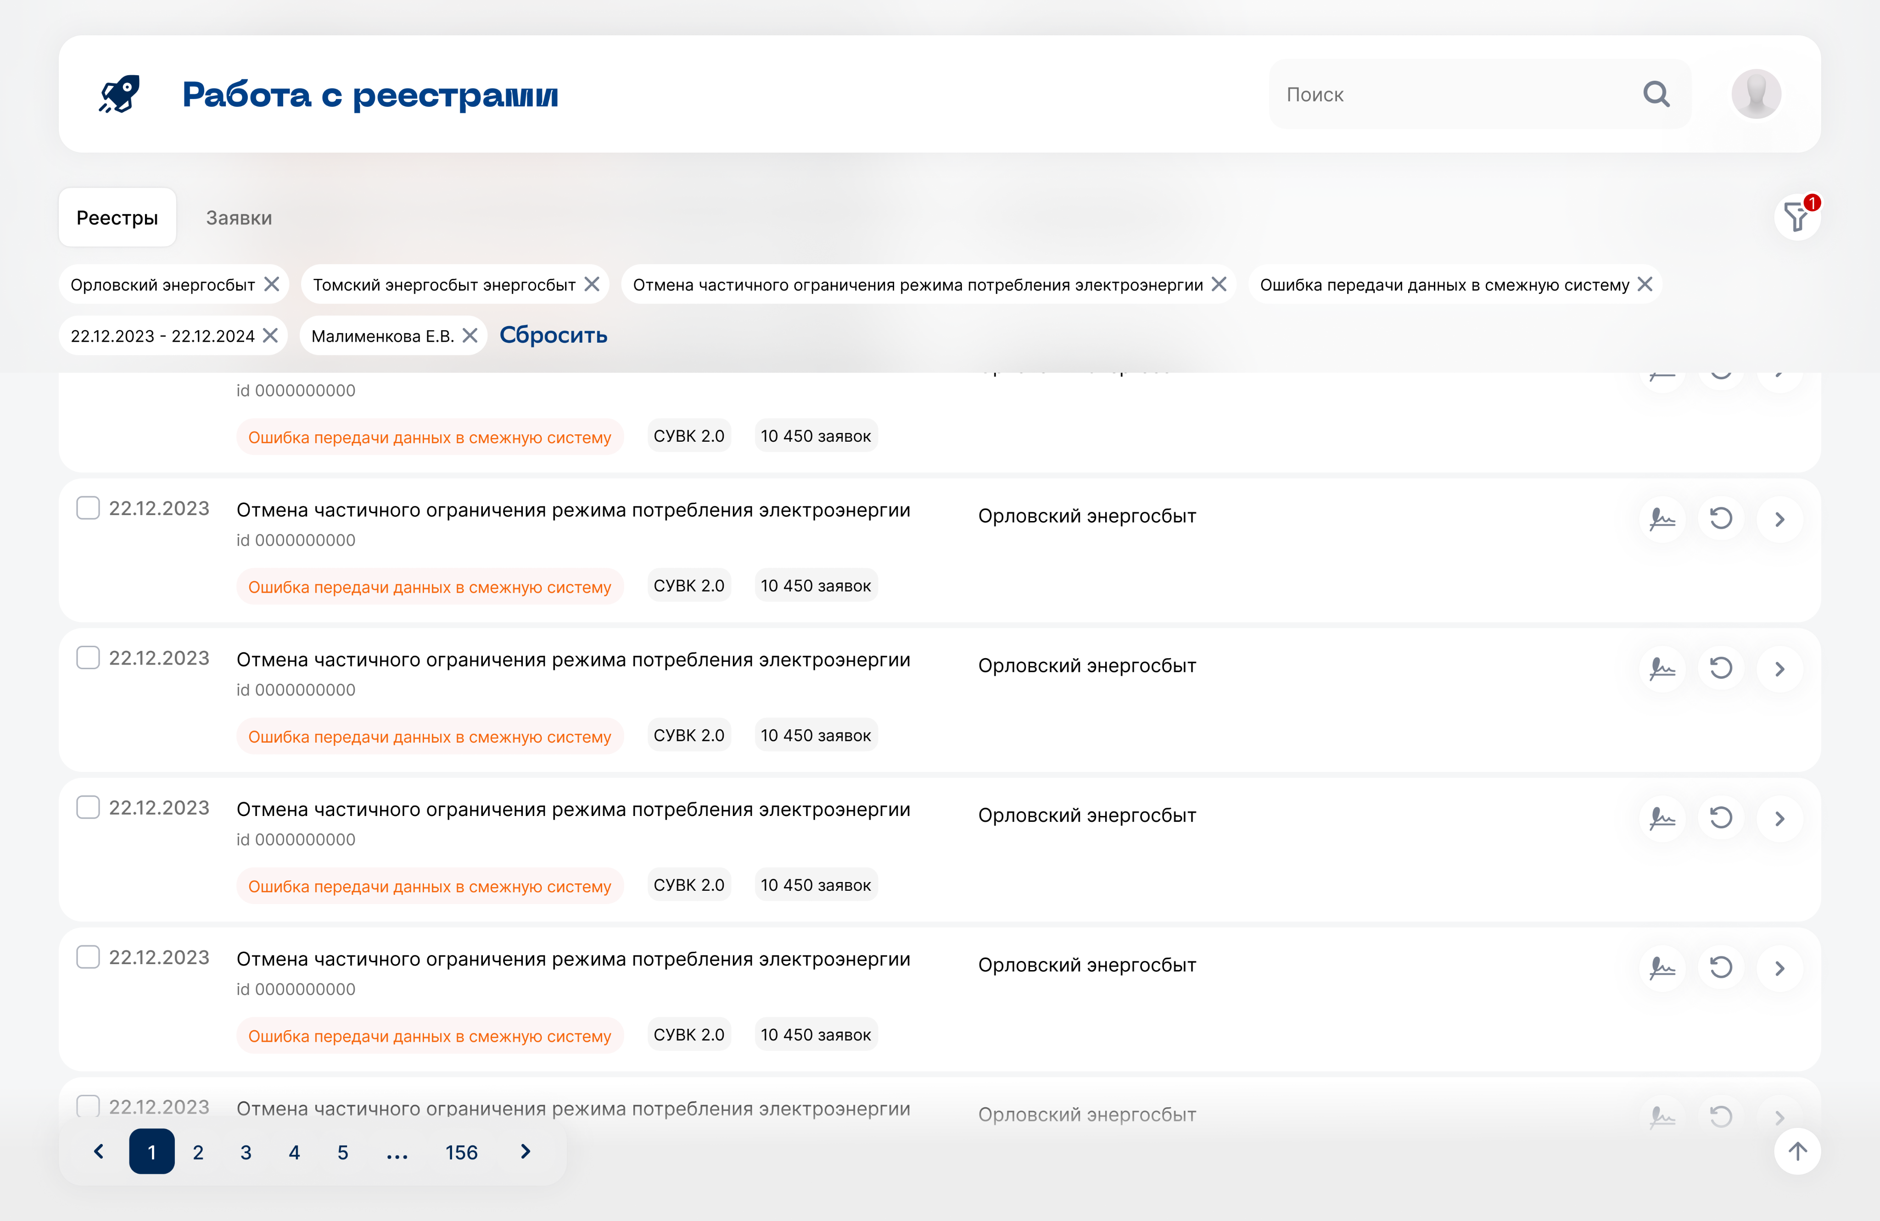Tick checkbox of fourth full registry row

88,957
